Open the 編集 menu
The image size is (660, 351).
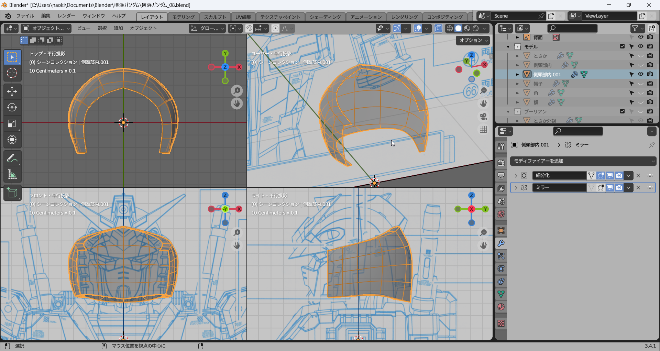[x=46, y=16]
